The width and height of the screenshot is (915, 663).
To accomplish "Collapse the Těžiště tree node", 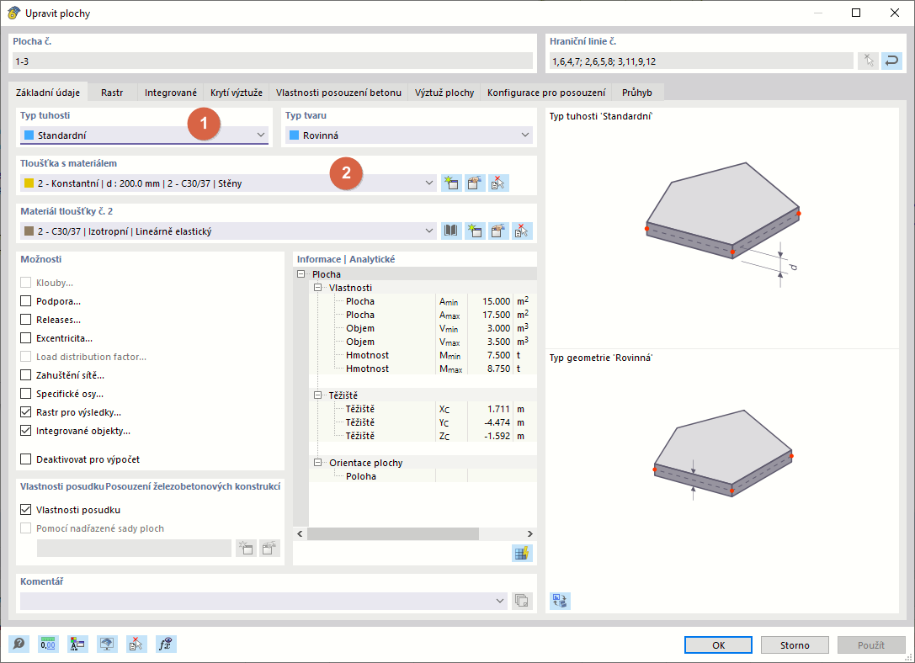I will 318,395.
